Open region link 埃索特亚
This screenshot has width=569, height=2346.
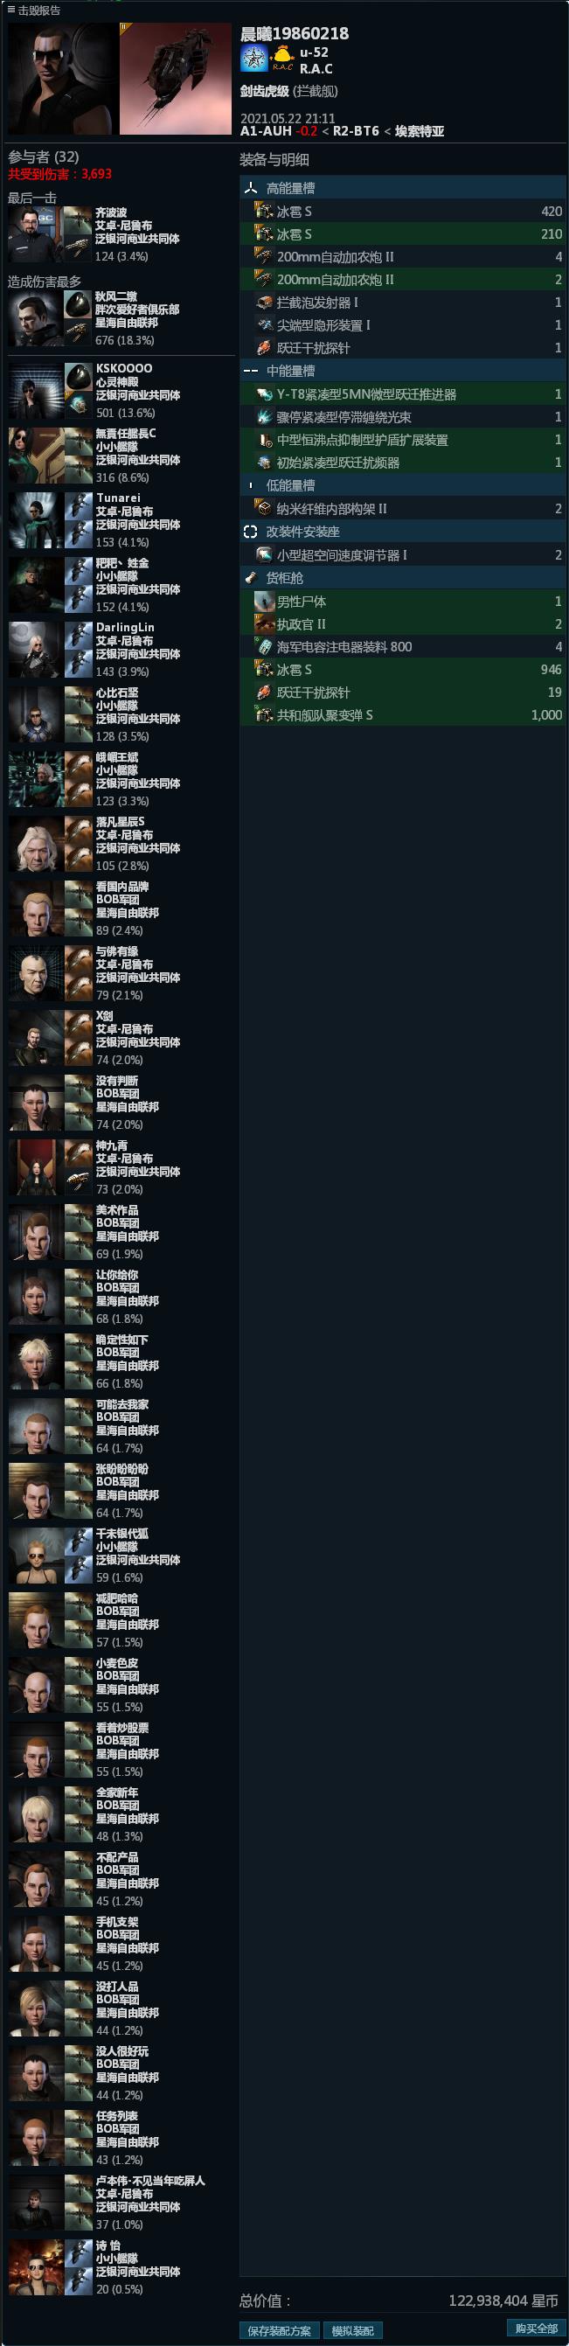point(420,131)
